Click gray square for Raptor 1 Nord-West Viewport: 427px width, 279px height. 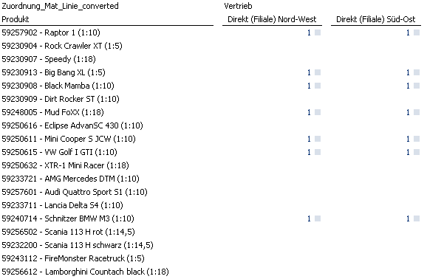tap(318, 32)
